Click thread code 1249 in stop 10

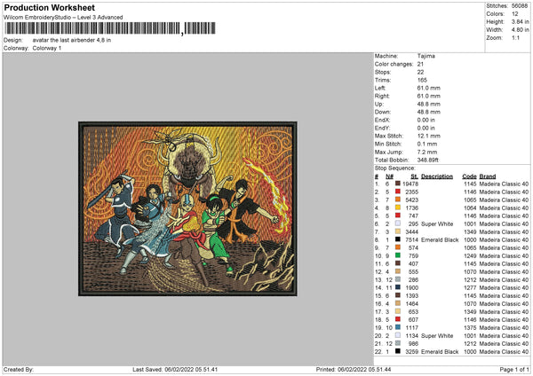coord(470,255)
